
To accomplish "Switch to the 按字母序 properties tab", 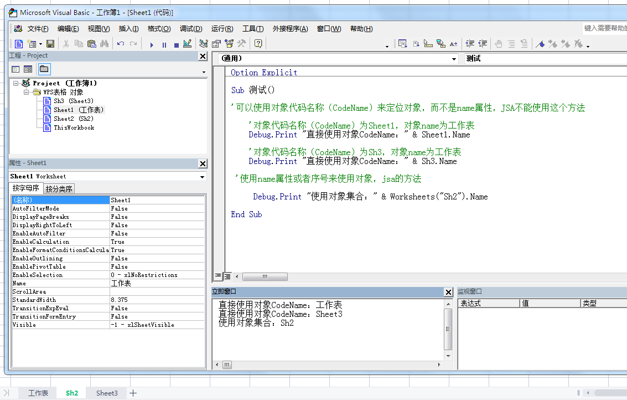I will (25, 188).
